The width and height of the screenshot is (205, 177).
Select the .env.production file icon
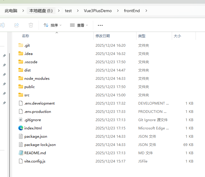(21, 111)
